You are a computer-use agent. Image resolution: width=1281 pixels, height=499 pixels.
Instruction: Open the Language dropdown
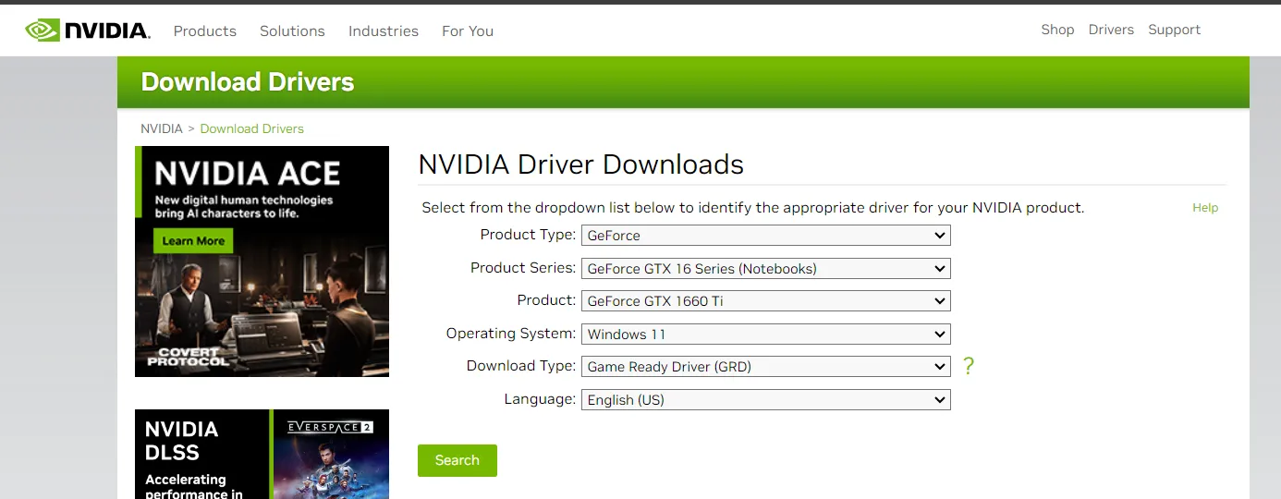point(766,400)
